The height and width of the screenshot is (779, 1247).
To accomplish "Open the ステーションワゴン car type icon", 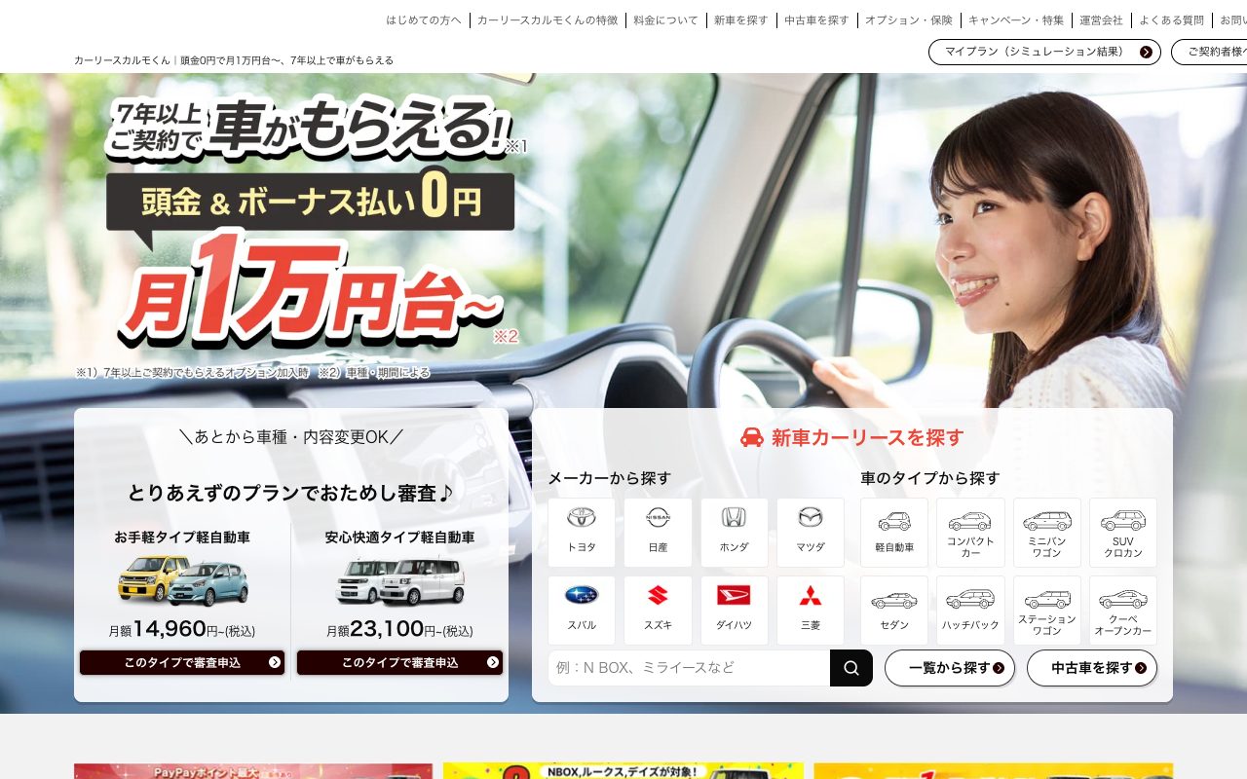I will 1047,611.
